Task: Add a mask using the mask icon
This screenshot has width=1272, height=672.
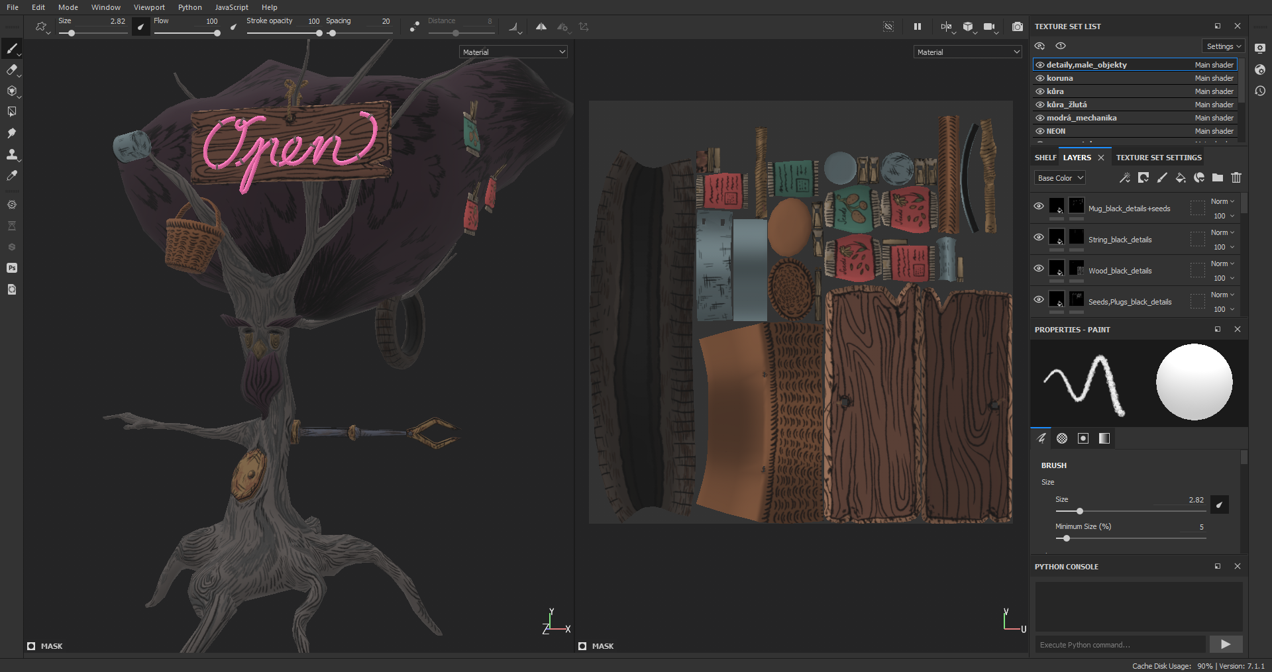Action: (x=1143, y=177)
